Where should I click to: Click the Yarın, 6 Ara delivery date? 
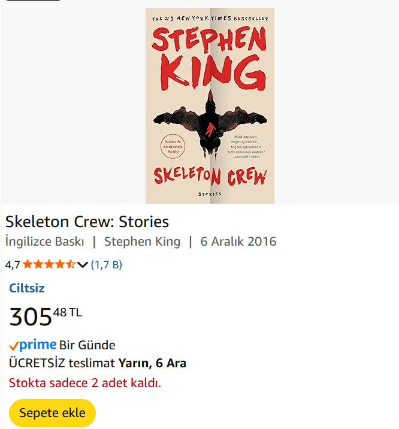point(152,363)
